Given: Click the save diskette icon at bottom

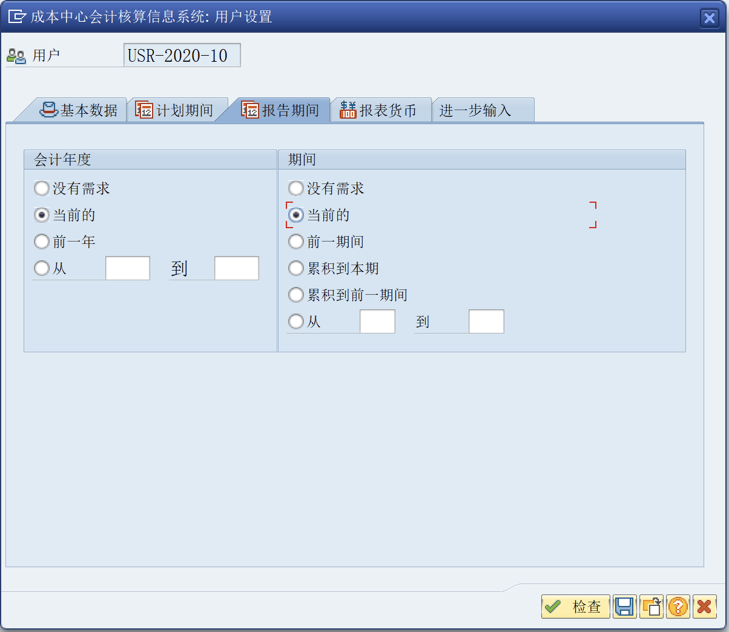Looking at the screenshot, I should (x=625, y=607).
